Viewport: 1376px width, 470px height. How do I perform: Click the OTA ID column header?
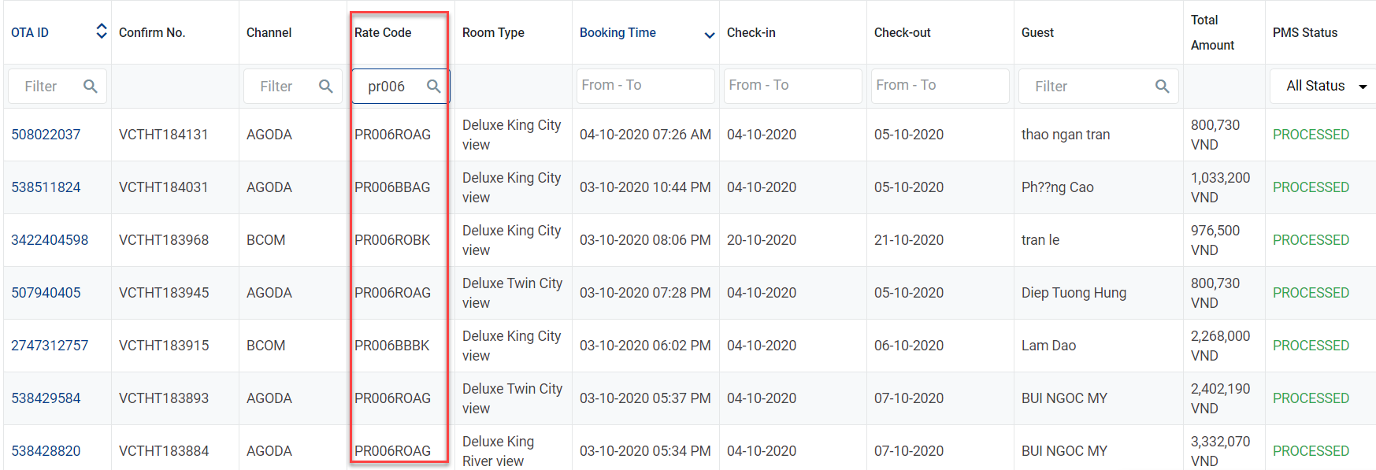(30, 32)
